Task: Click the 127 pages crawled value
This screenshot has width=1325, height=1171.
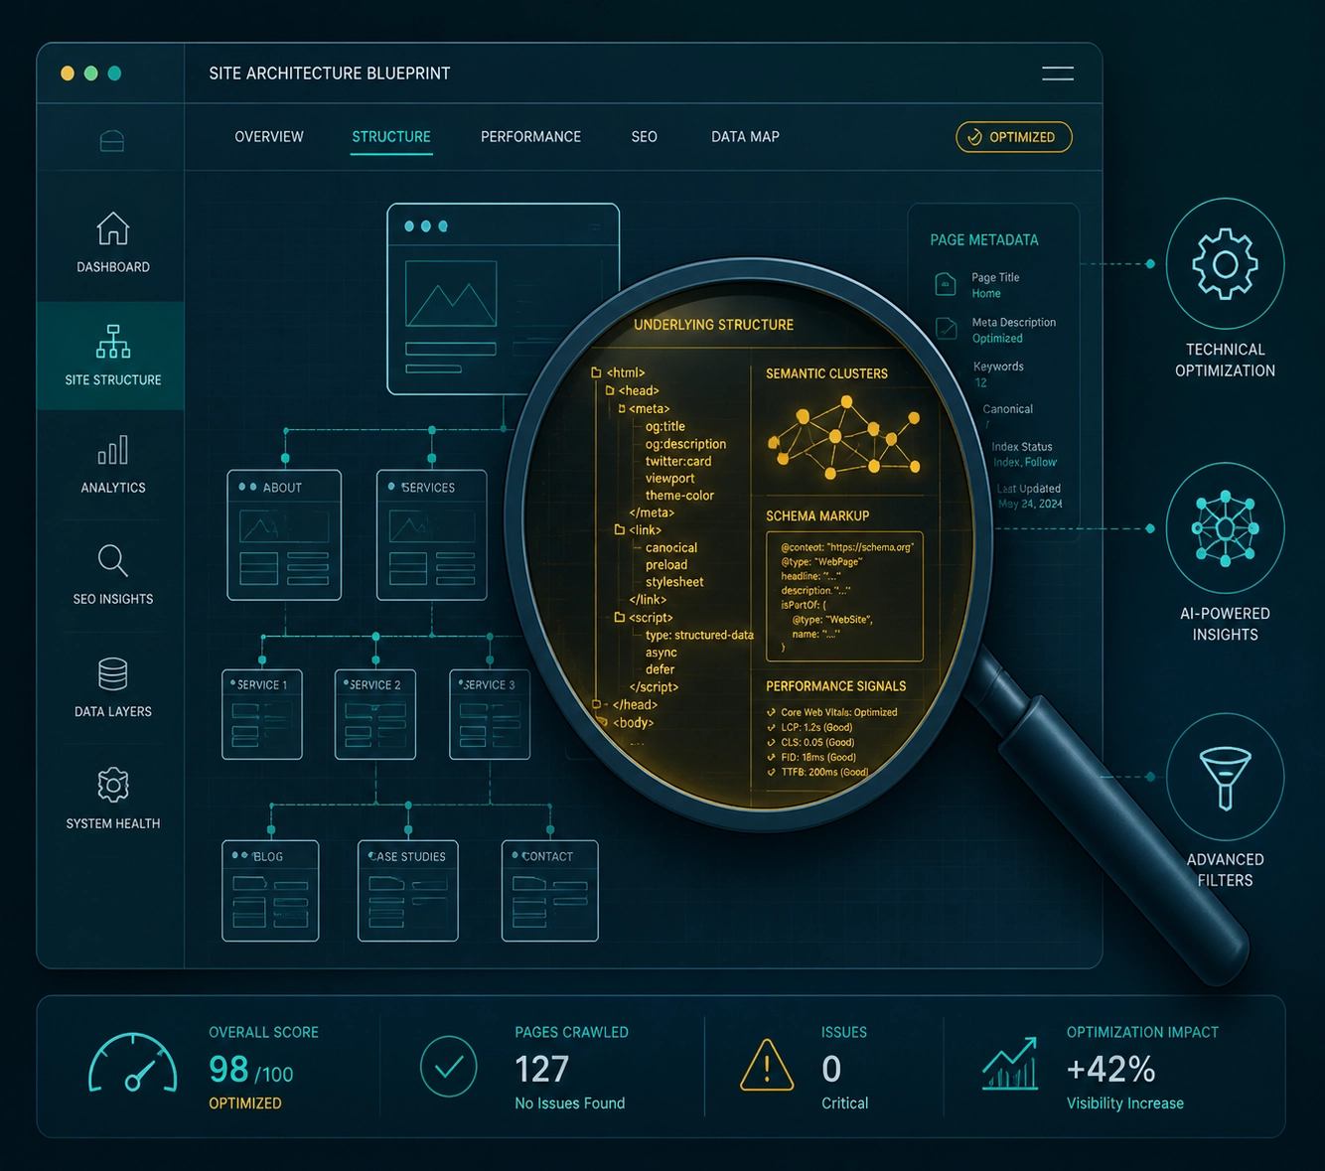Action: pyautogui.click(x=541, y=1070)
